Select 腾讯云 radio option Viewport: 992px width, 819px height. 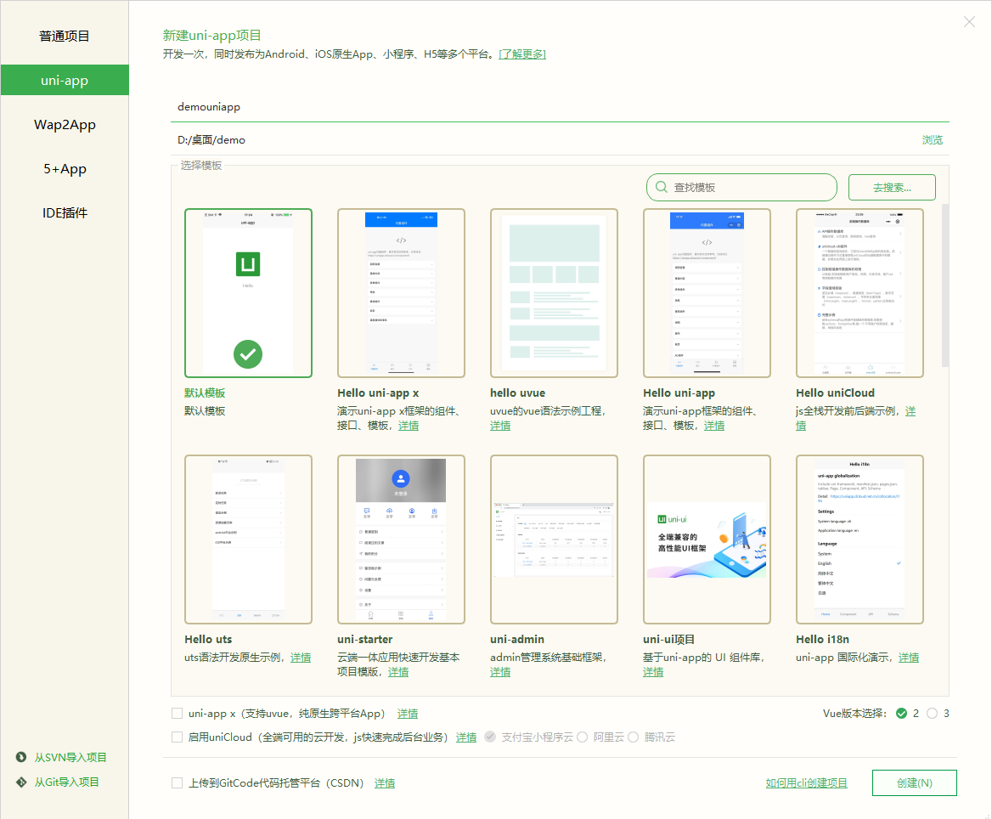633,737
